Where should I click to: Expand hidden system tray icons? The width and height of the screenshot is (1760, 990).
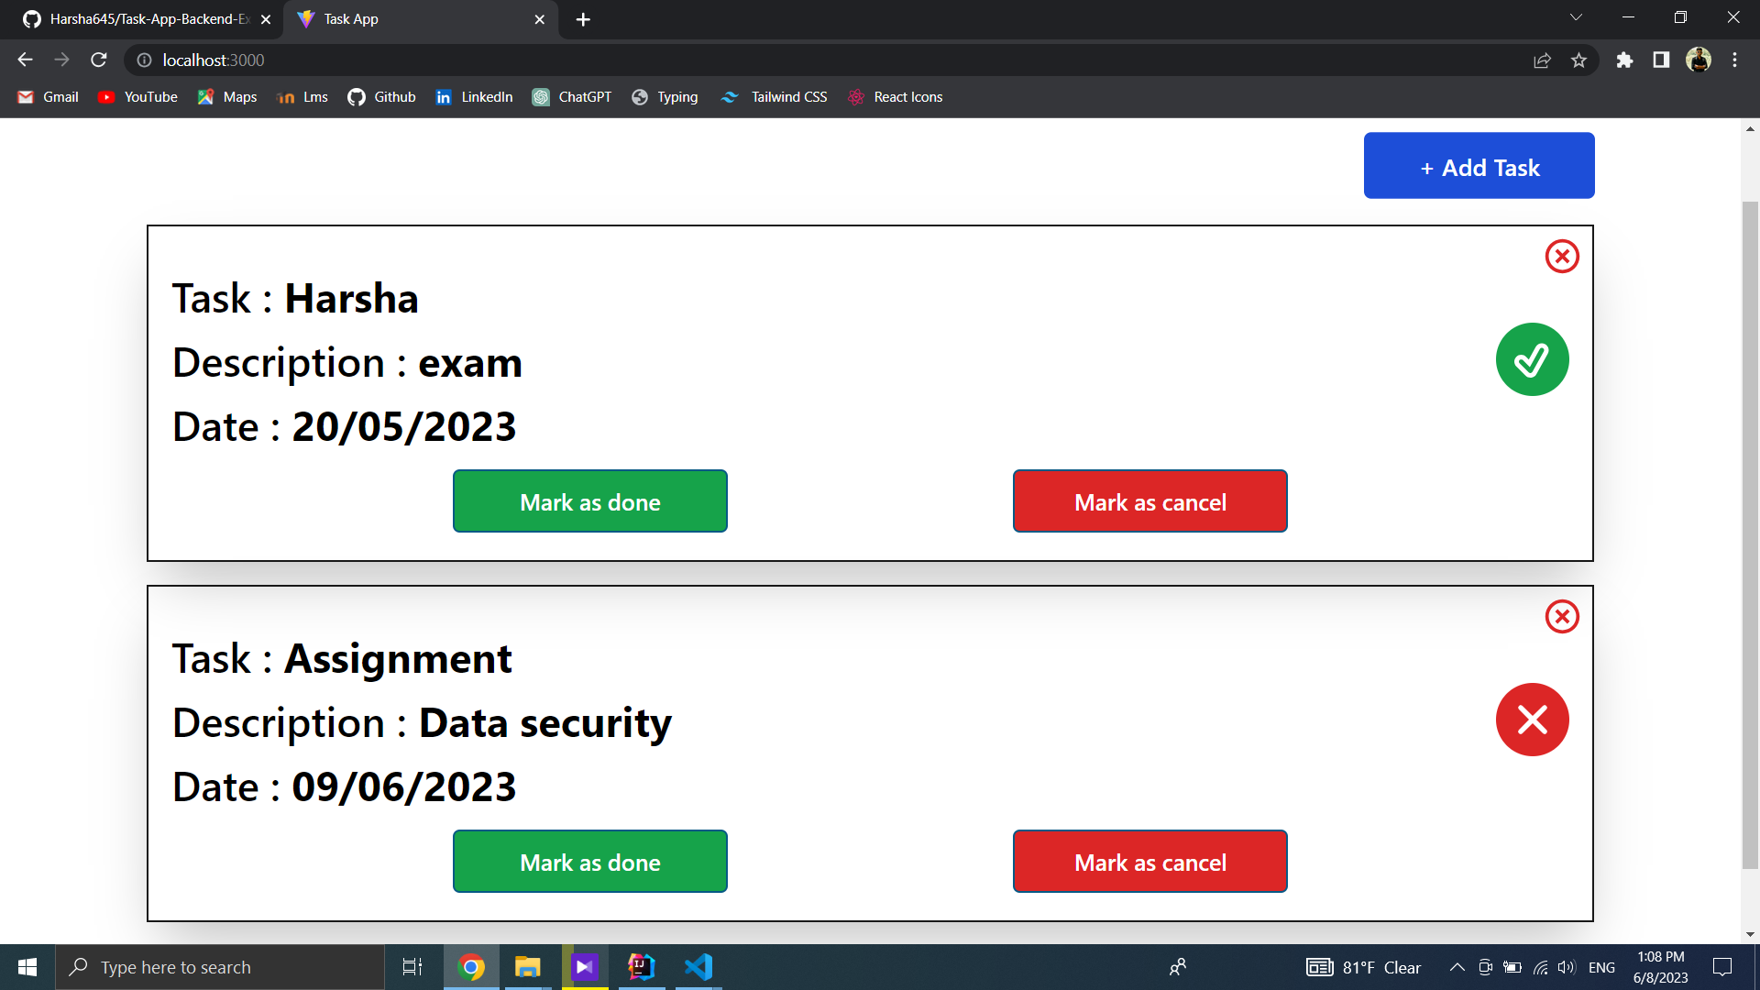pyautogui.click(x=1457, y=966)
